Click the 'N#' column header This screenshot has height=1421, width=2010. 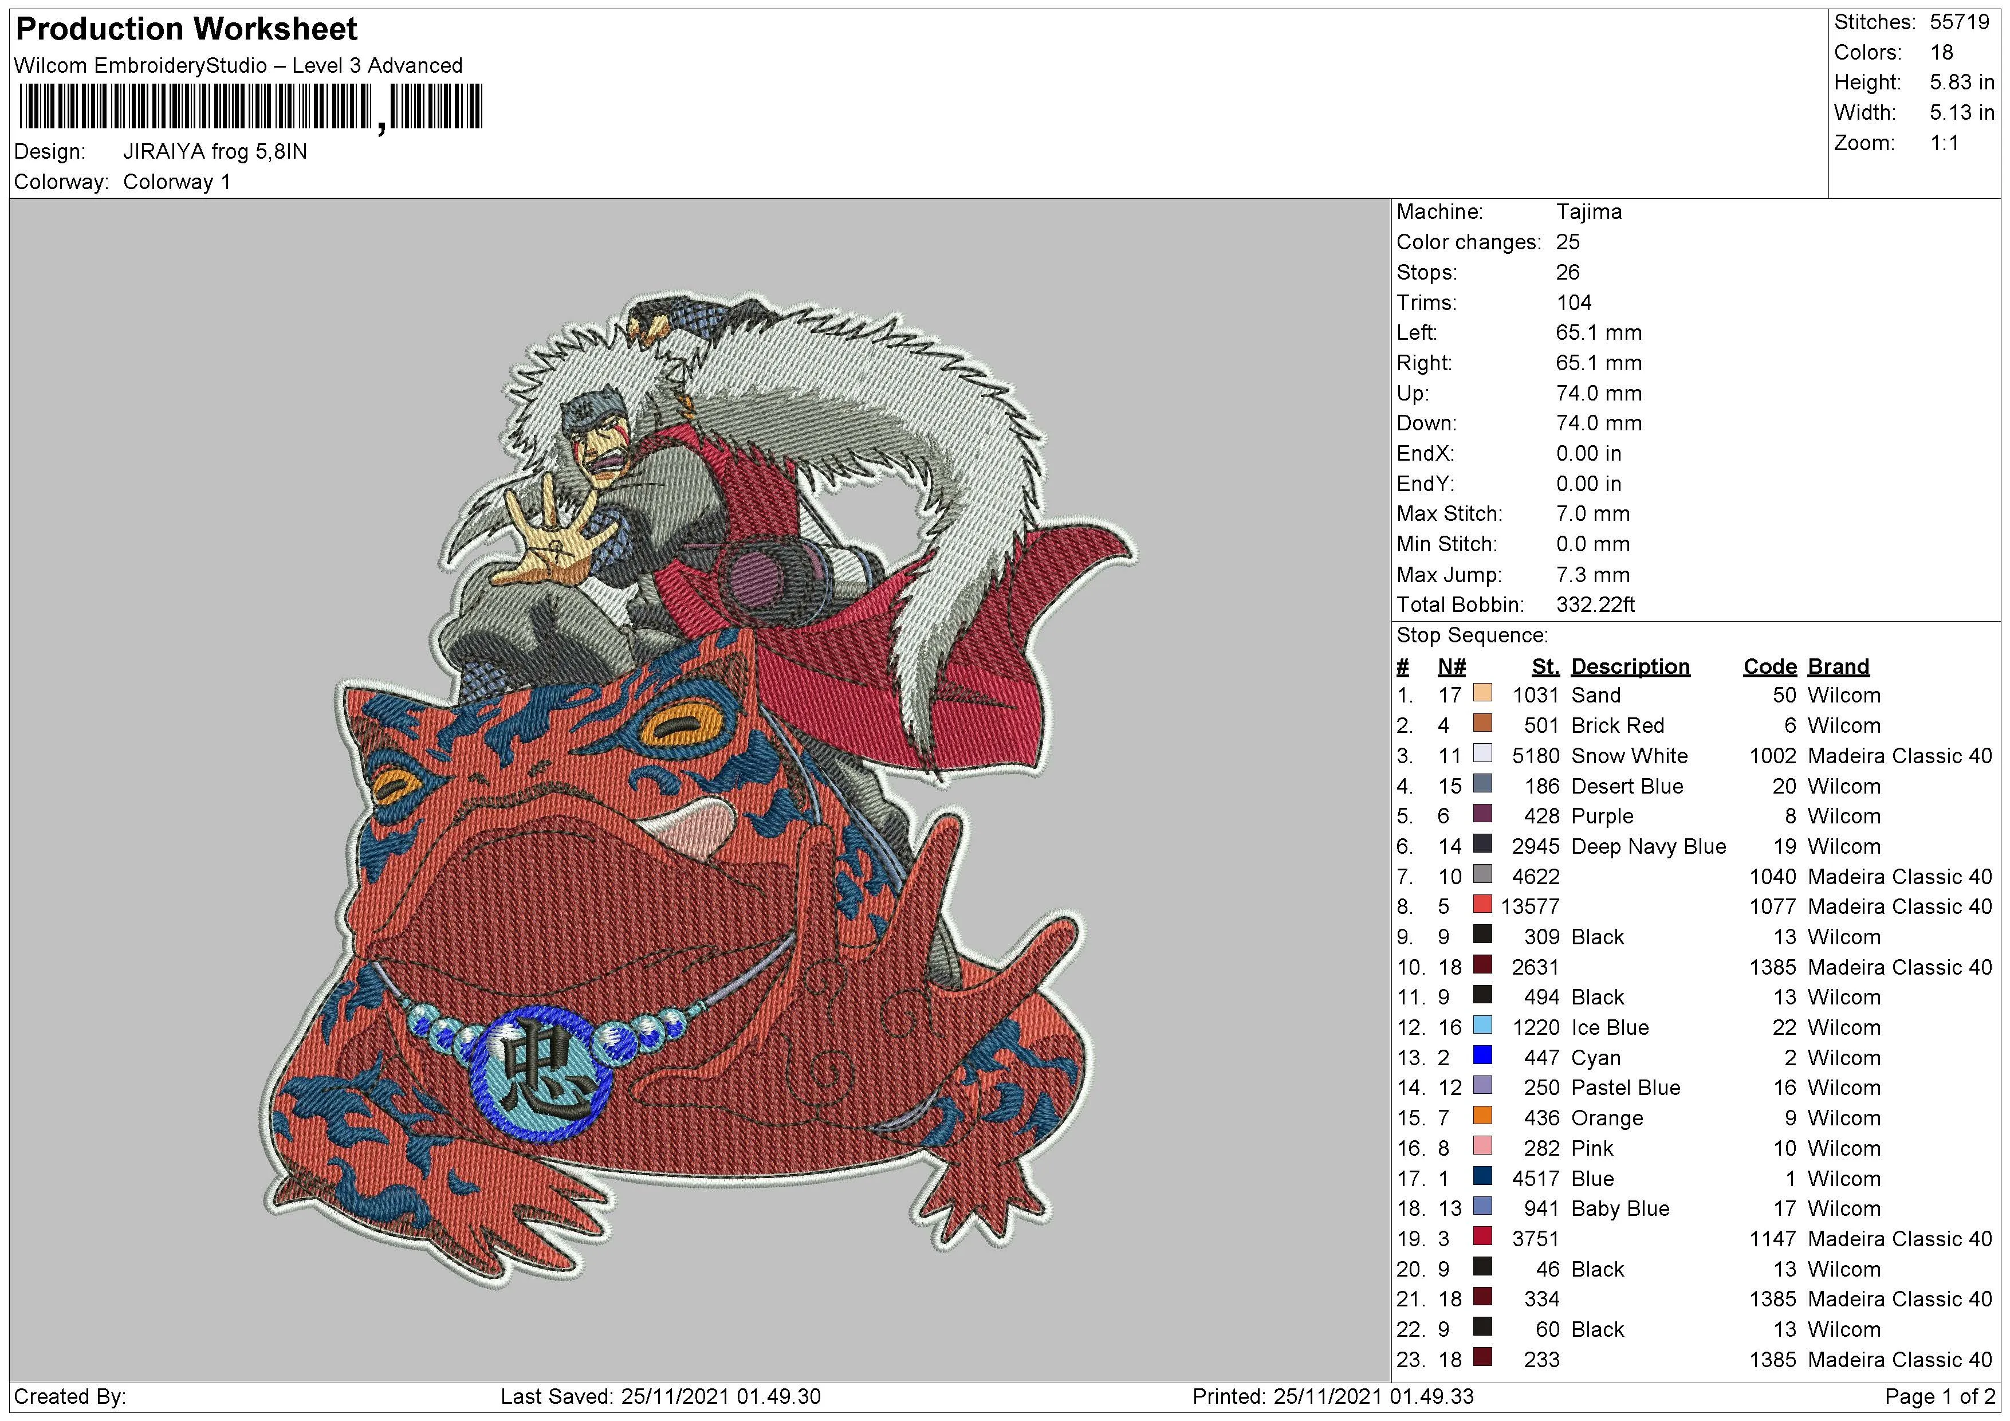(1452, 666)
